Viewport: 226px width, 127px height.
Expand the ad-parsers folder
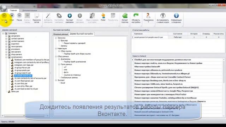pyautogui.click(x=6, y=36)
